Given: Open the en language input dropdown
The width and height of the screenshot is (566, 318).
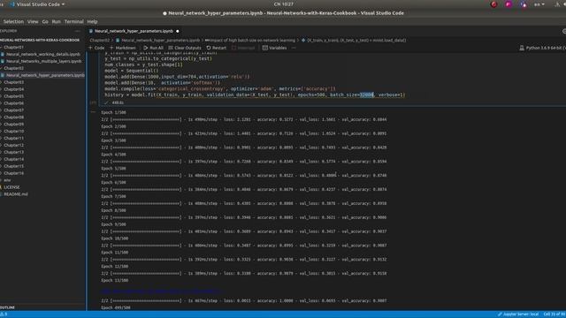Looking at the screenshot, I should (539, 4).
